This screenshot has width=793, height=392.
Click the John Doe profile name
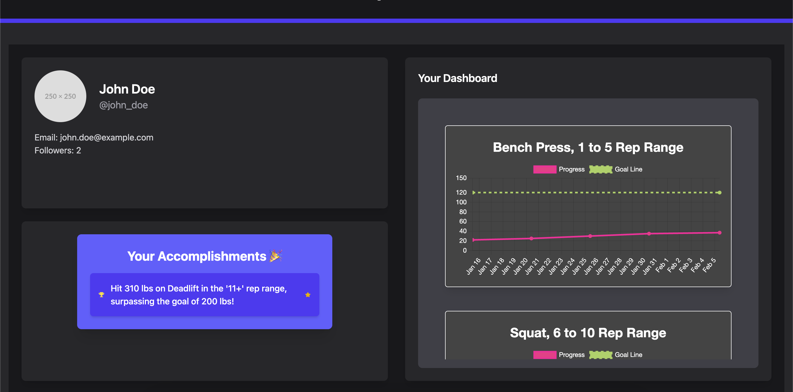pos(127,89)
